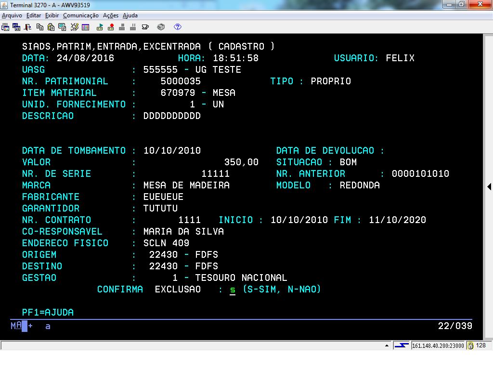Click the Copy icon in the toolbar
The image size is (493, 370).
pos(40,27)
